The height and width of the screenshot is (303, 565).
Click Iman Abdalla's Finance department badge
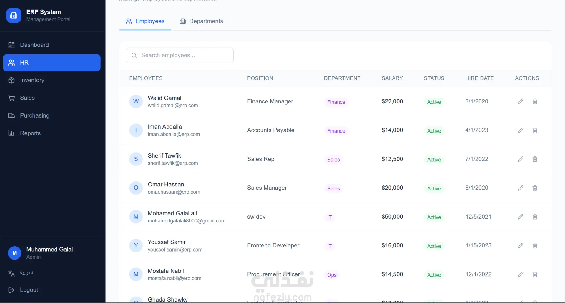pyautogui.click(x=336, y=131)
